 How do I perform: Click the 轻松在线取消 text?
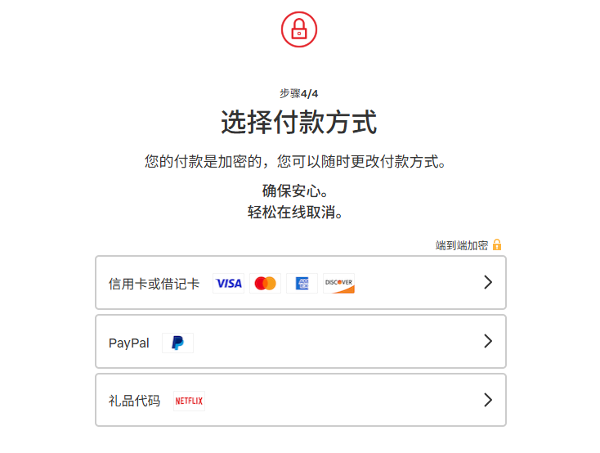[295, 212]
